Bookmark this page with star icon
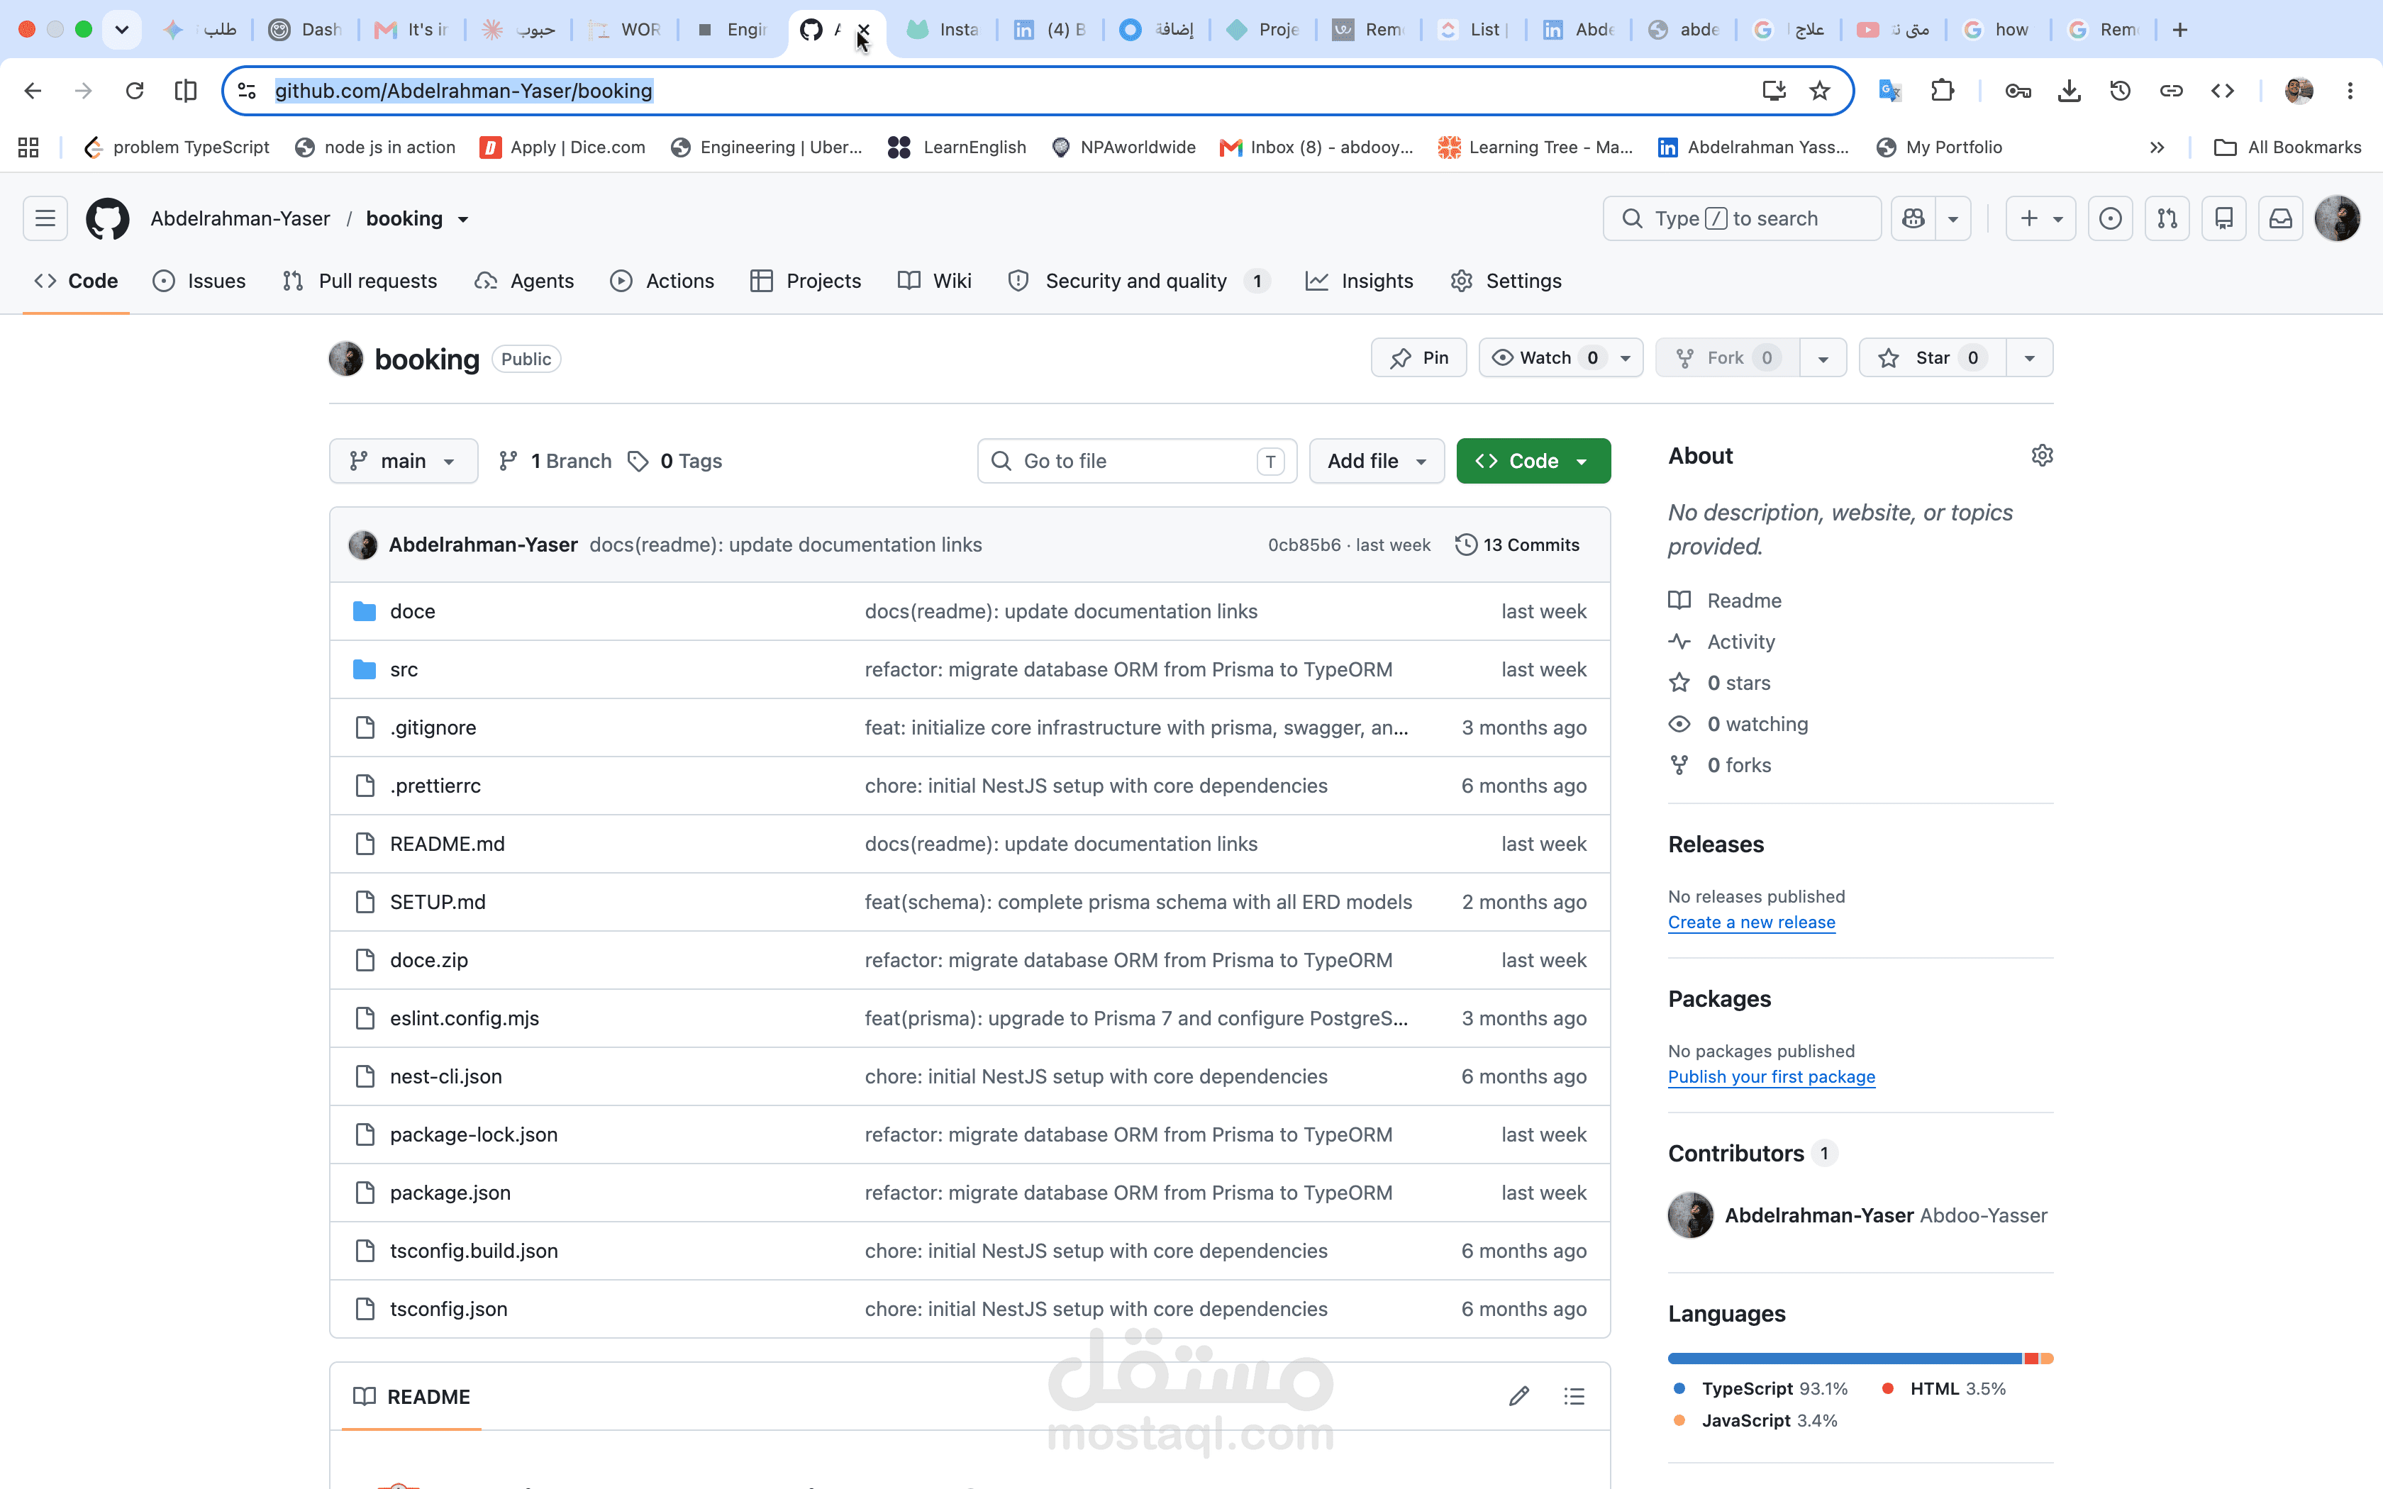 [x=1820, y=91]
